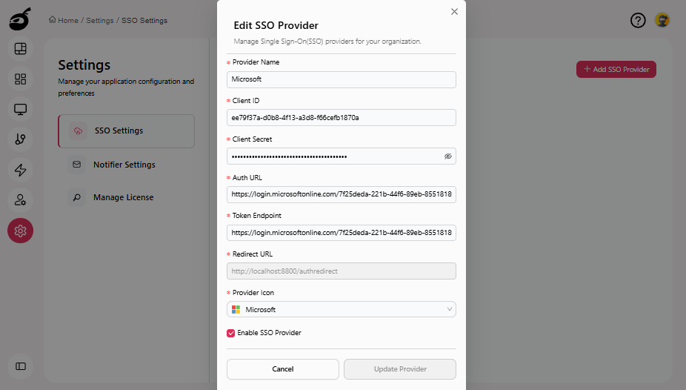686x390 pixels.
Task: Open the git branch icon in sidebar
Action: pos(20,139)
